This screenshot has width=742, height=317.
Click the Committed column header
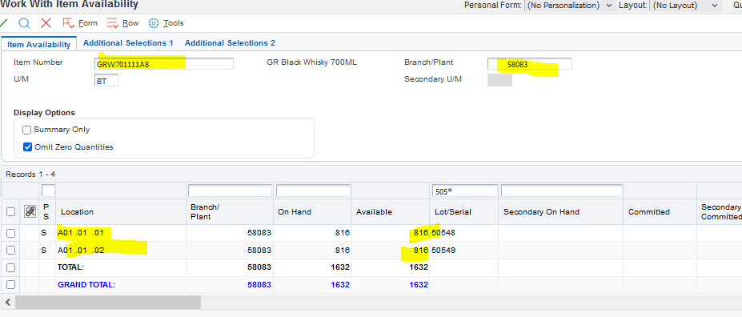(649, 212)
